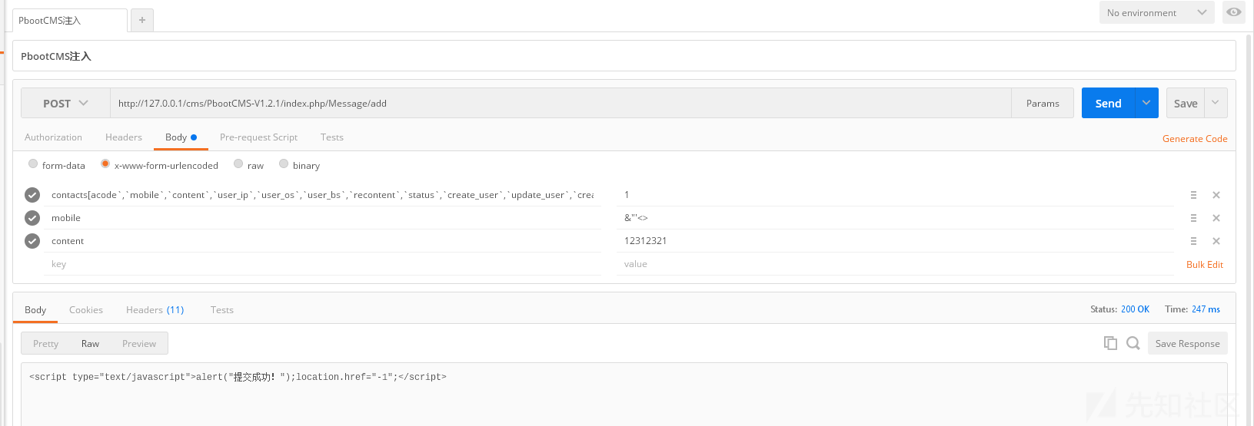Image resolution: width=1254 pixels, height=426 pixels.
Task: Expand Save button dropdown arrow
Action: [x=1216, y=103]
